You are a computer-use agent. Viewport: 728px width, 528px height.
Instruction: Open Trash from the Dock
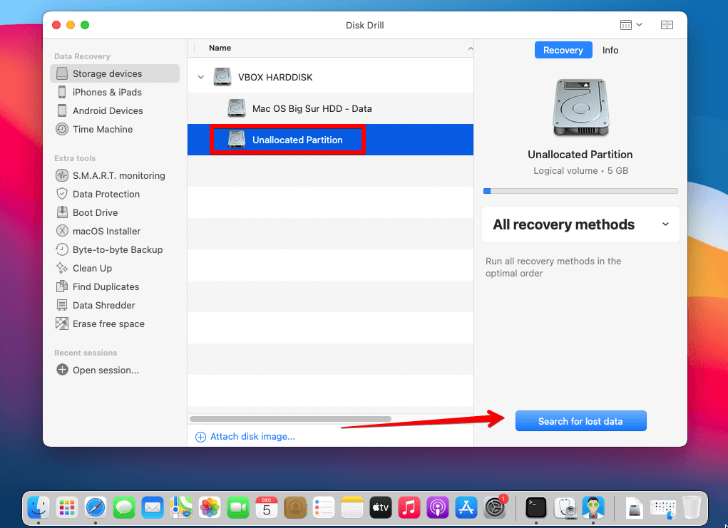(691, 507)
